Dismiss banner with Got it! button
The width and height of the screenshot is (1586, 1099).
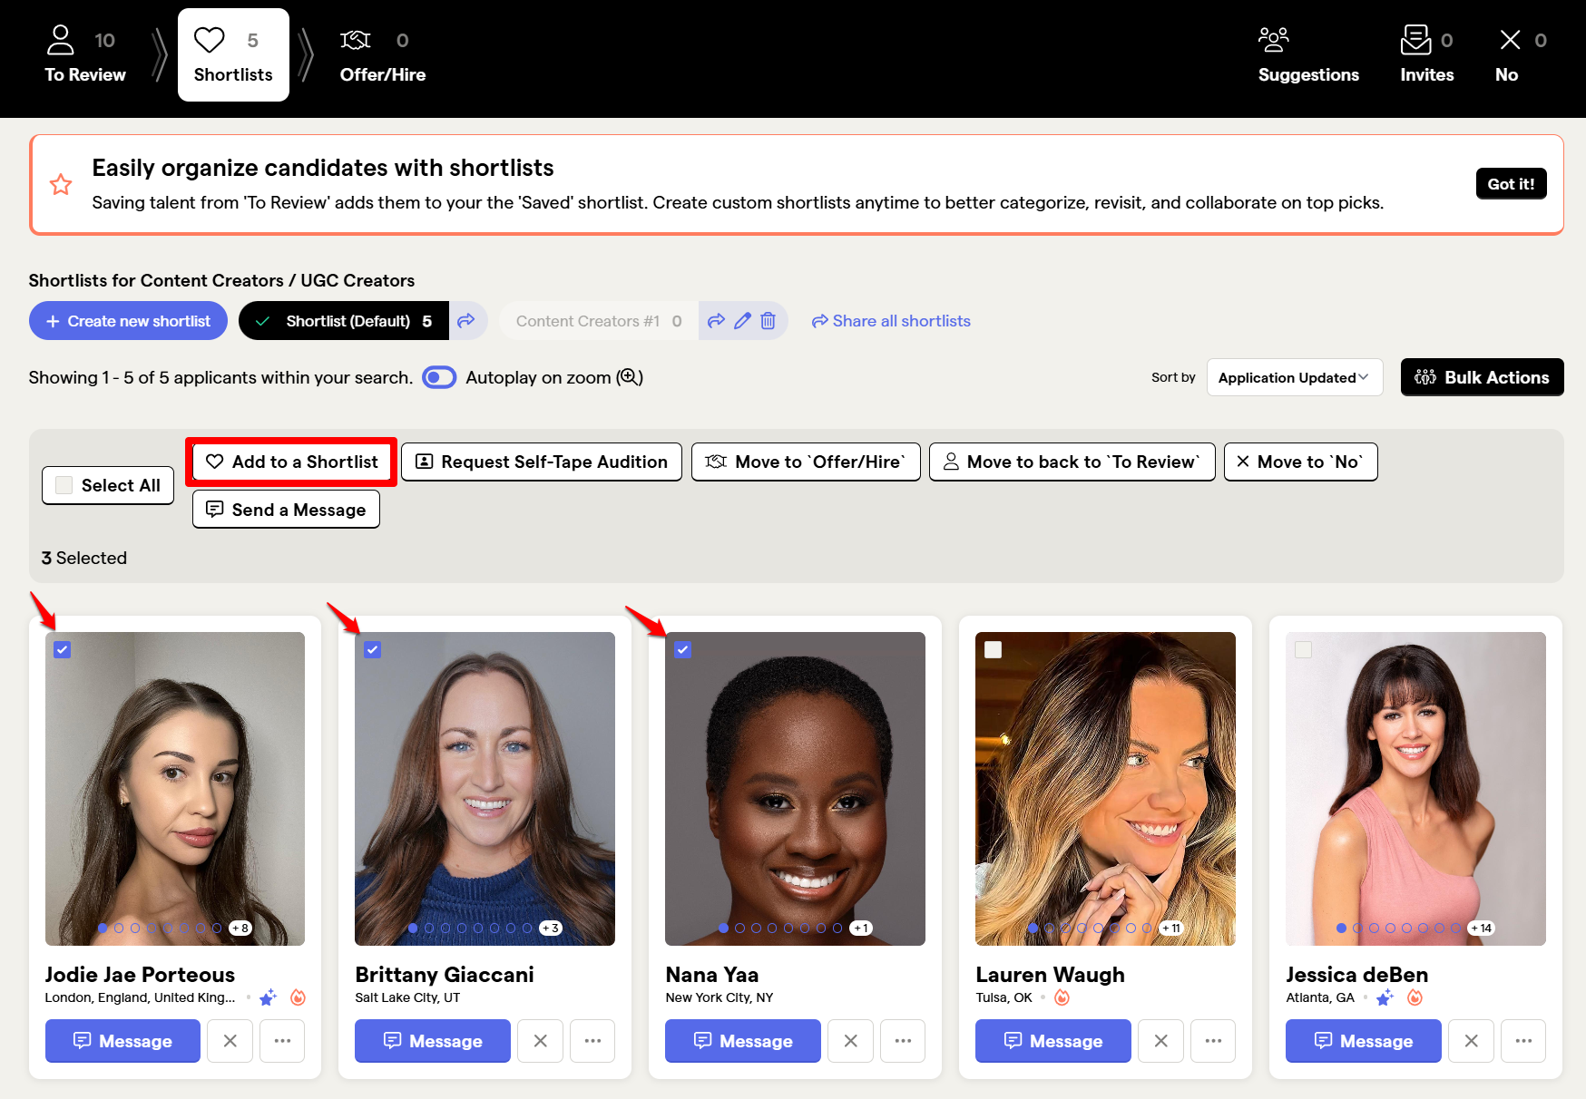tap(1511, 184)
